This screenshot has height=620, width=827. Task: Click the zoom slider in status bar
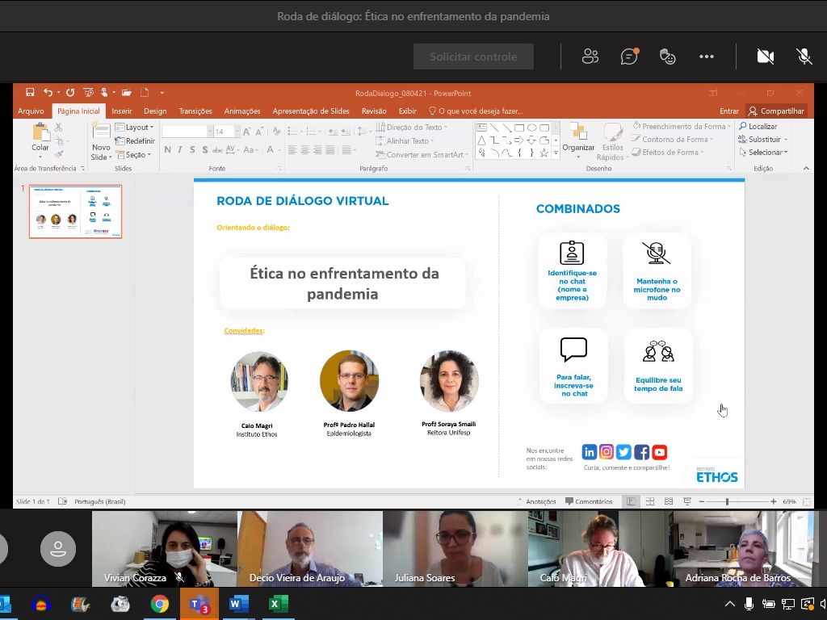pos(727,502)
